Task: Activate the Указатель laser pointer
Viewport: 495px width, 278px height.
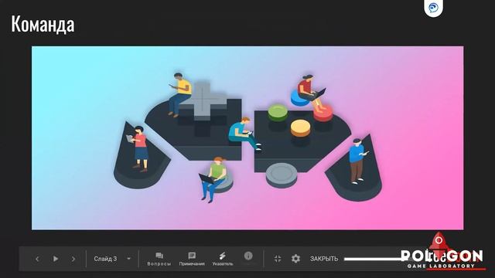Action: (x=223, y=259)
